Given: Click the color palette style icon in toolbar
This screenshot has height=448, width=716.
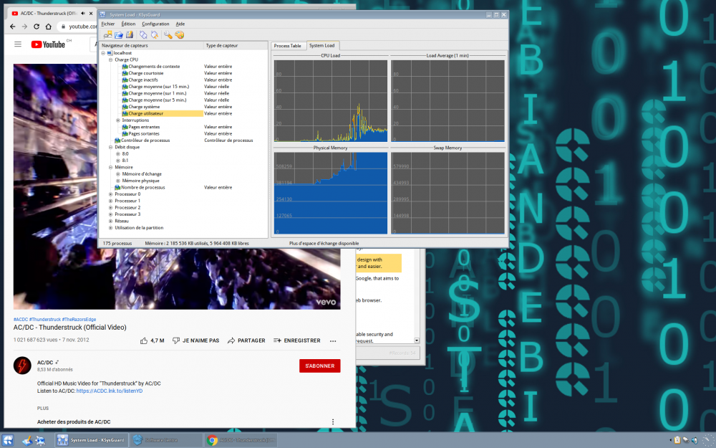Looking at the screenshot, I should click(180, 34).
